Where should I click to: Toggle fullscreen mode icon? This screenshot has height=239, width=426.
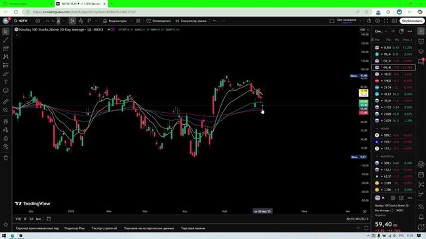(x=386, y=21)
